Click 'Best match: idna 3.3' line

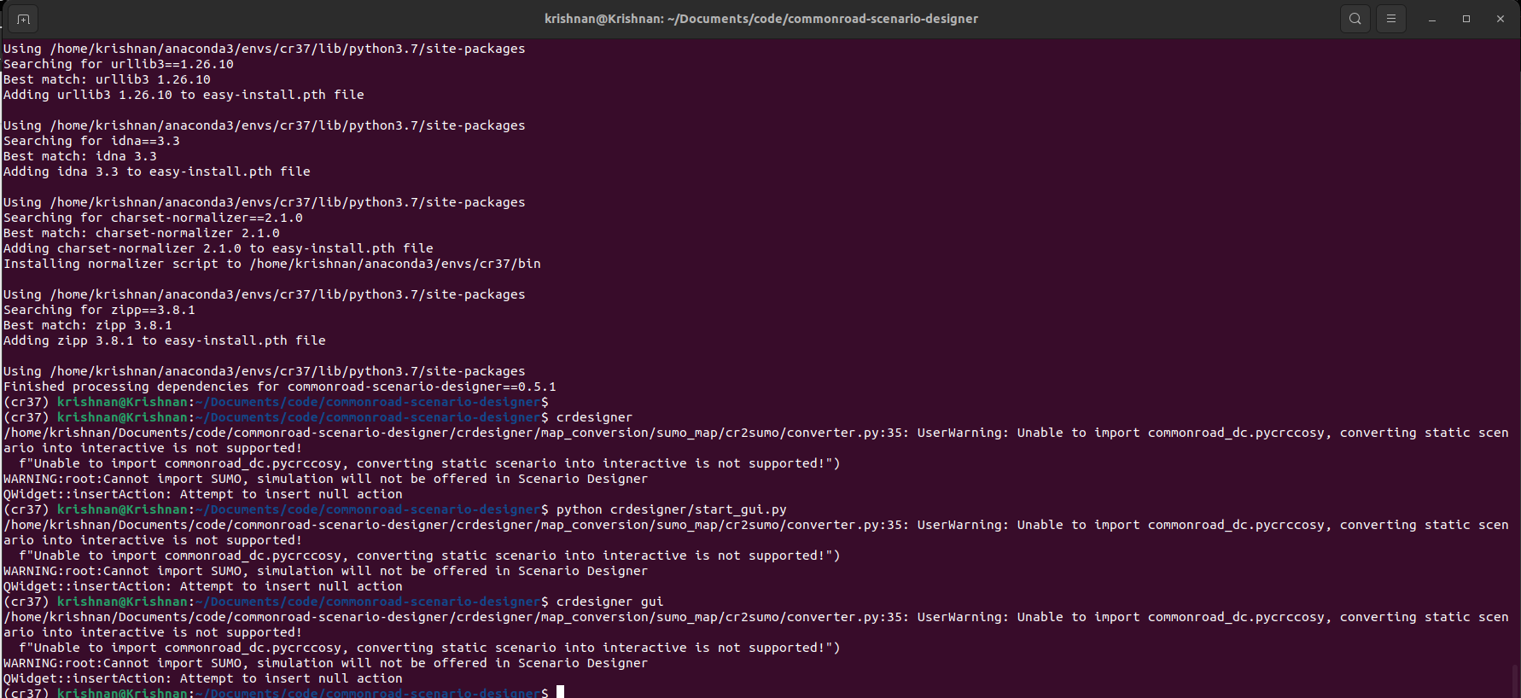click(80, 156)
